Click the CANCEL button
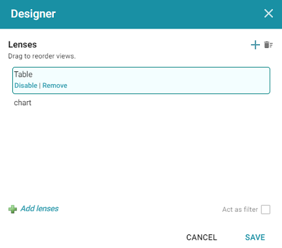This screenshot has height=248, width=282. [x=202, y=238]
